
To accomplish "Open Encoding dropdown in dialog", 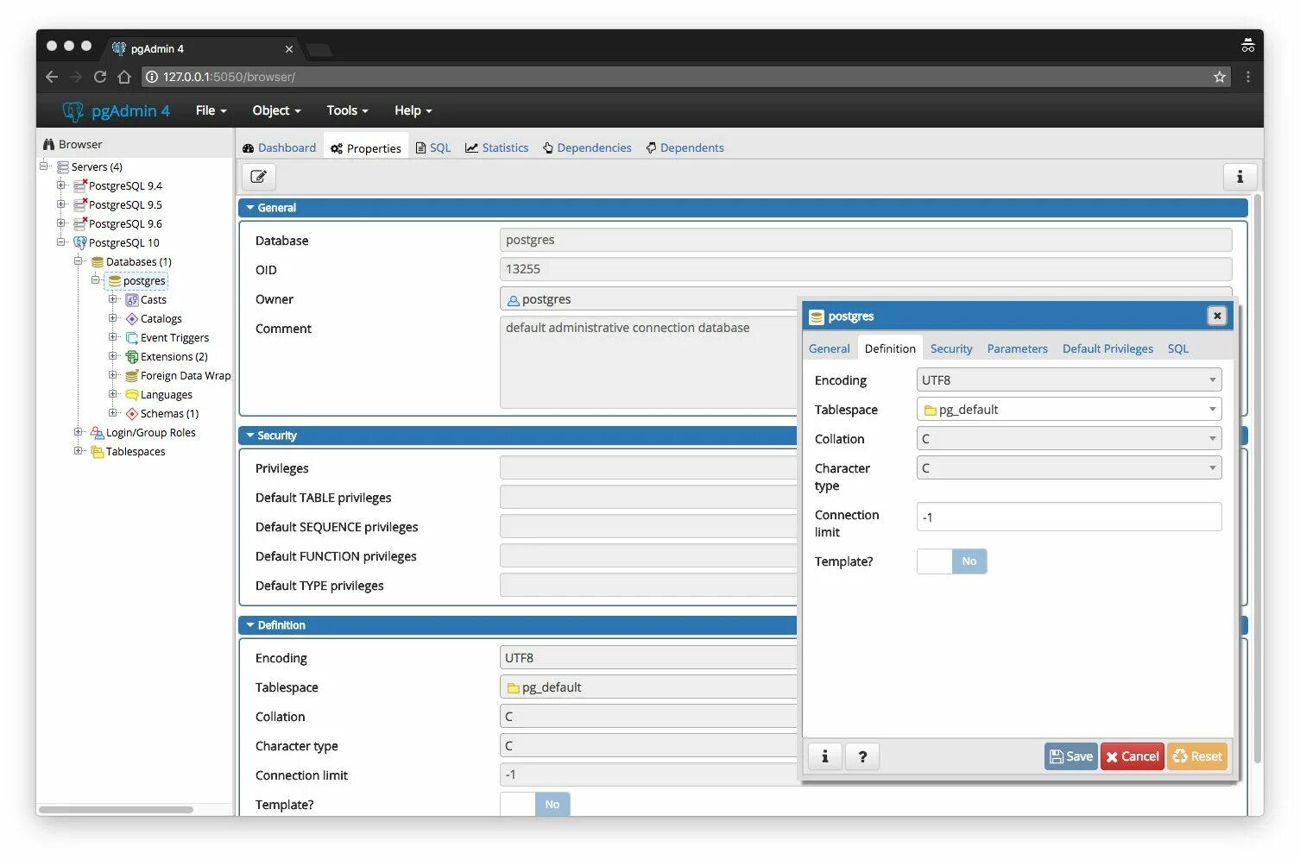I will [1069, 379].
